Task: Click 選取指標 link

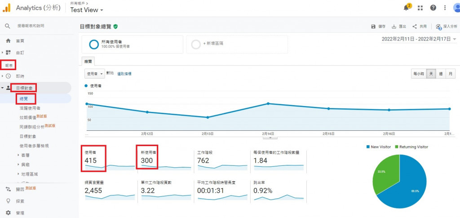Action: (x=124, y=74)
